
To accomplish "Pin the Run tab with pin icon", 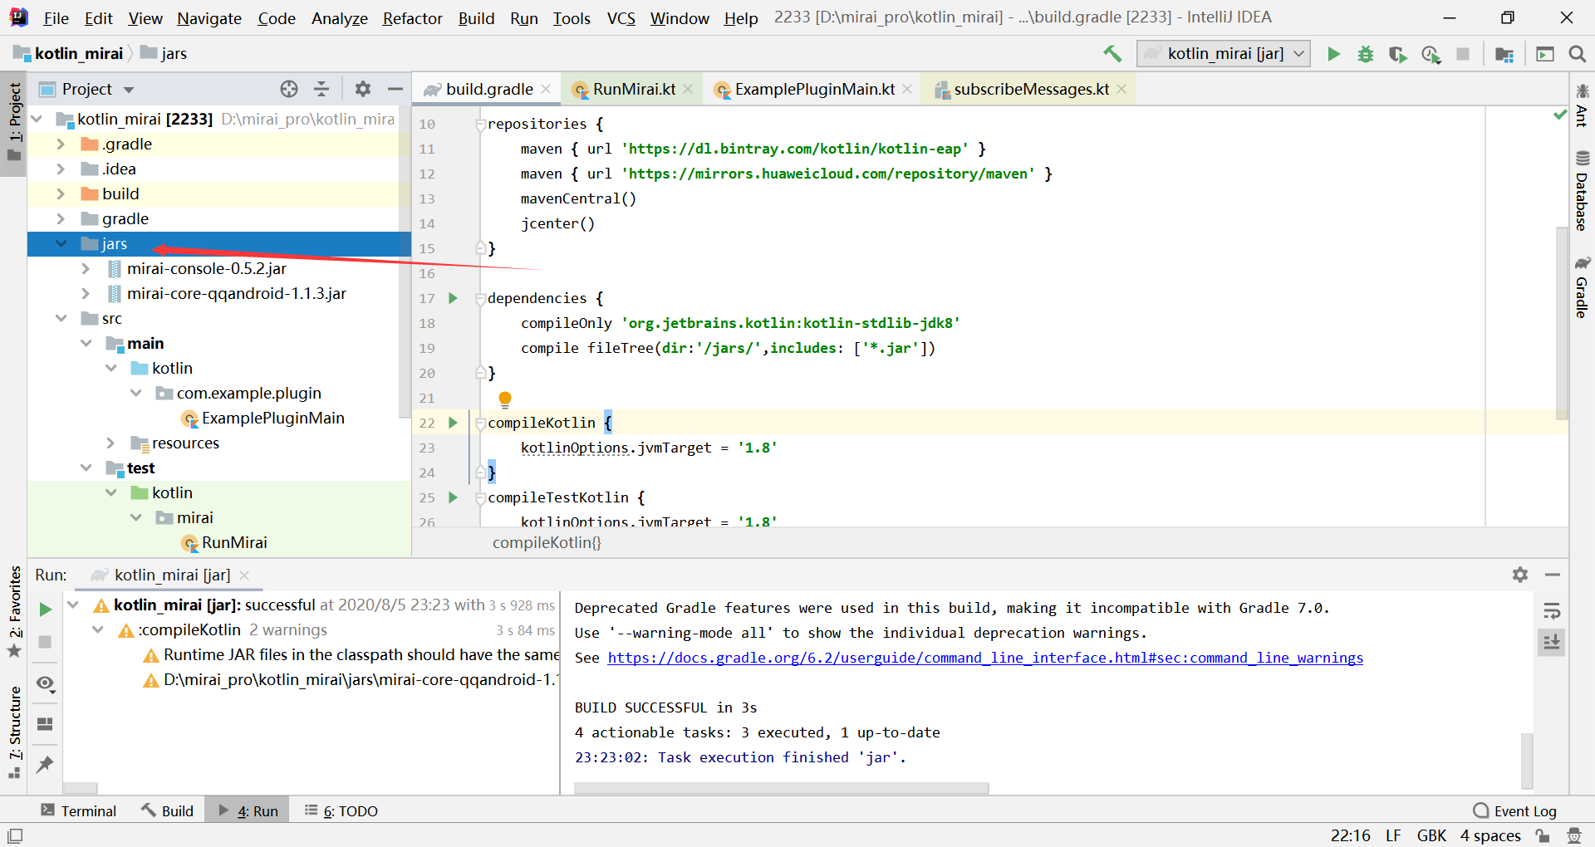I will click(45, 764).
